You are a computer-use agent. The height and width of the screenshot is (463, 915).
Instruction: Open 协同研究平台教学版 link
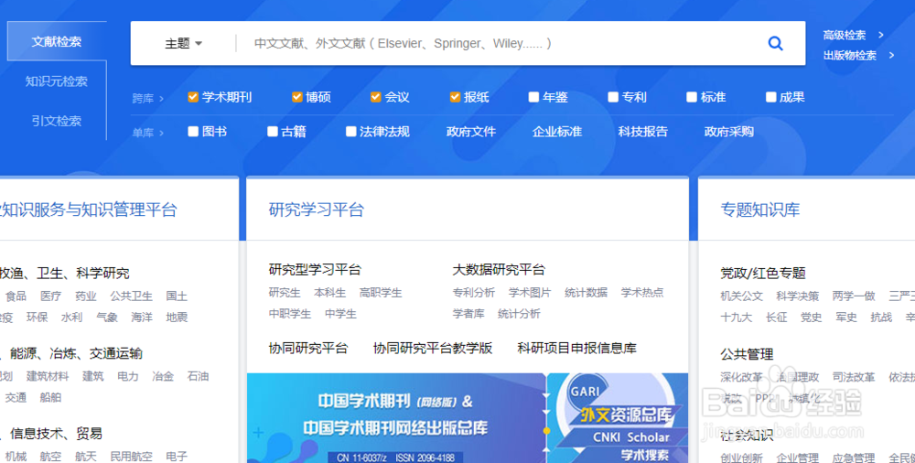pyautogui.click(x=433, y=349)
